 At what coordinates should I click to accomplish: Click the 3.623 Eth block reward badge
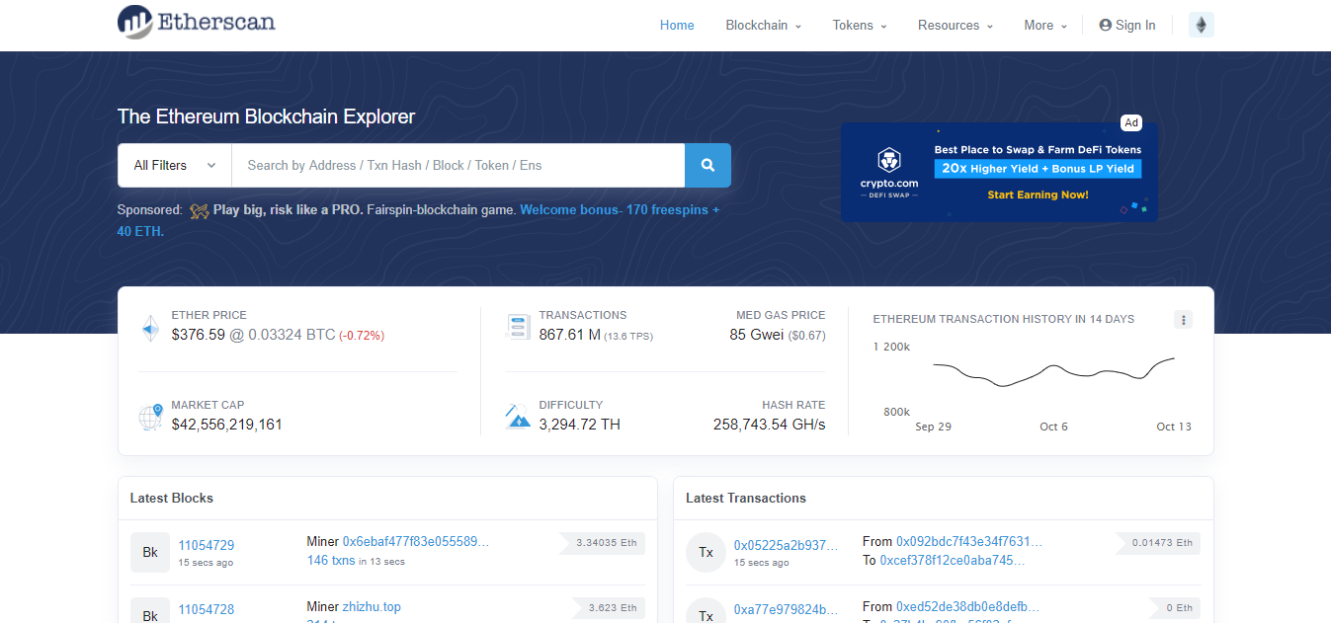608,607
